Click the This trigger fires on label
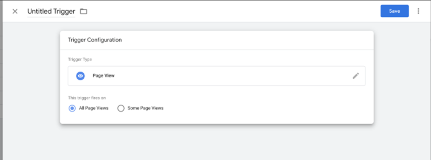 click(87, 98)
